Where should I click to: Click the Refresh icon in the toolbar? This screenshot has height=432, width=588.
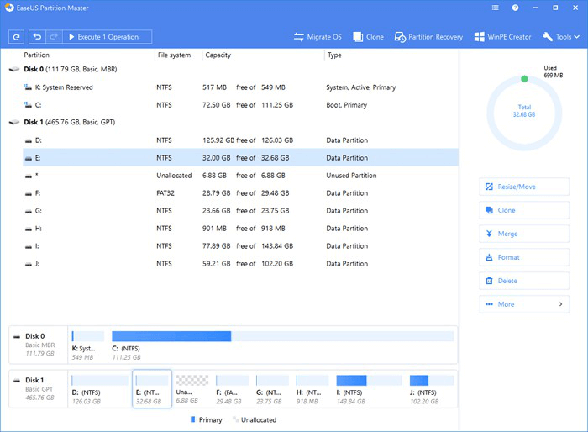pos(16,37)
